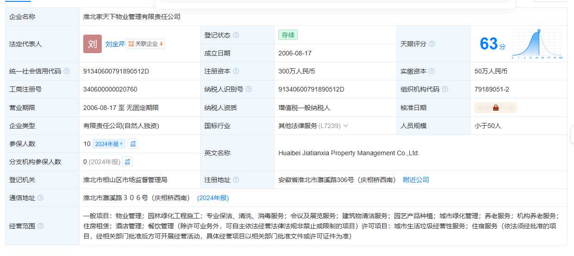The height and width of the screenshot is (256, 574).
Task: Click the 天眼评分 score distribution chart
Action: tap(537, 44)
